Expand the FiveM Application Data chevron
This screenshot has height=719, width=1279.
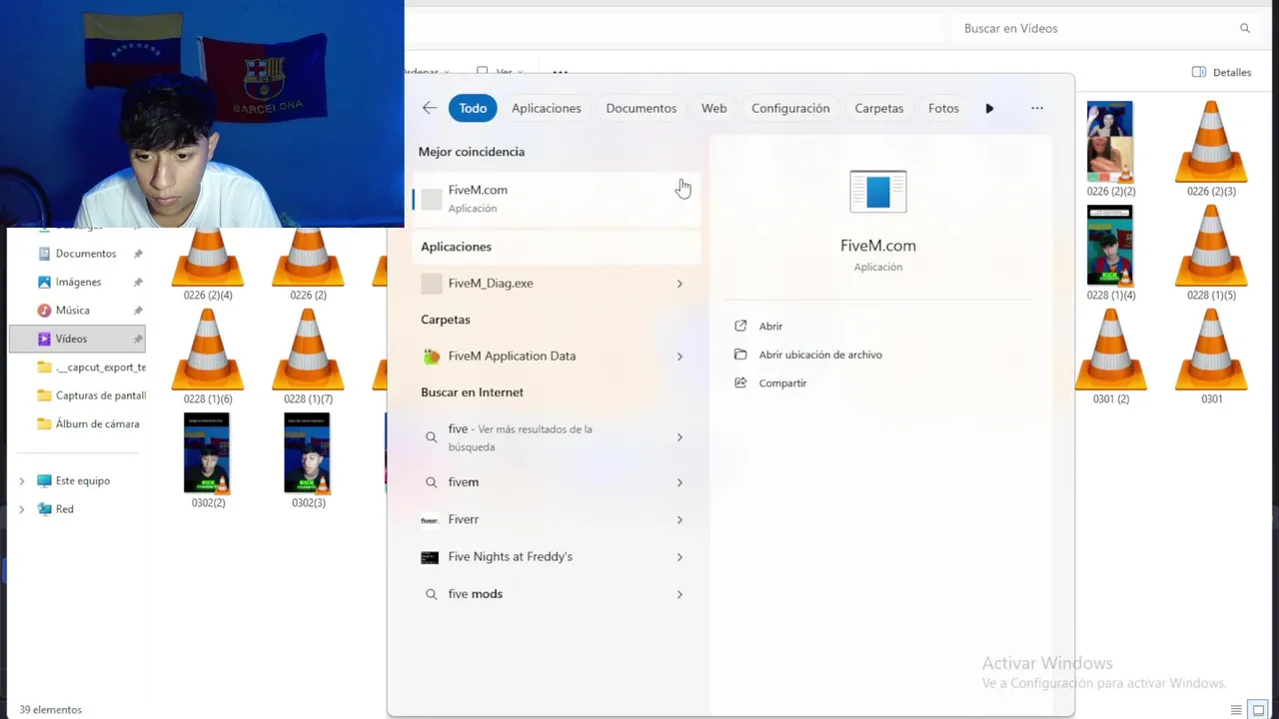pos(679,357)
